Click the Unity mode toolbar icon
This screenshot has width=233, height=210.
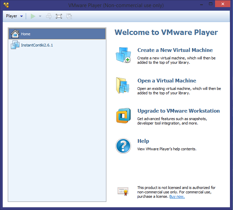click(69, 16)
